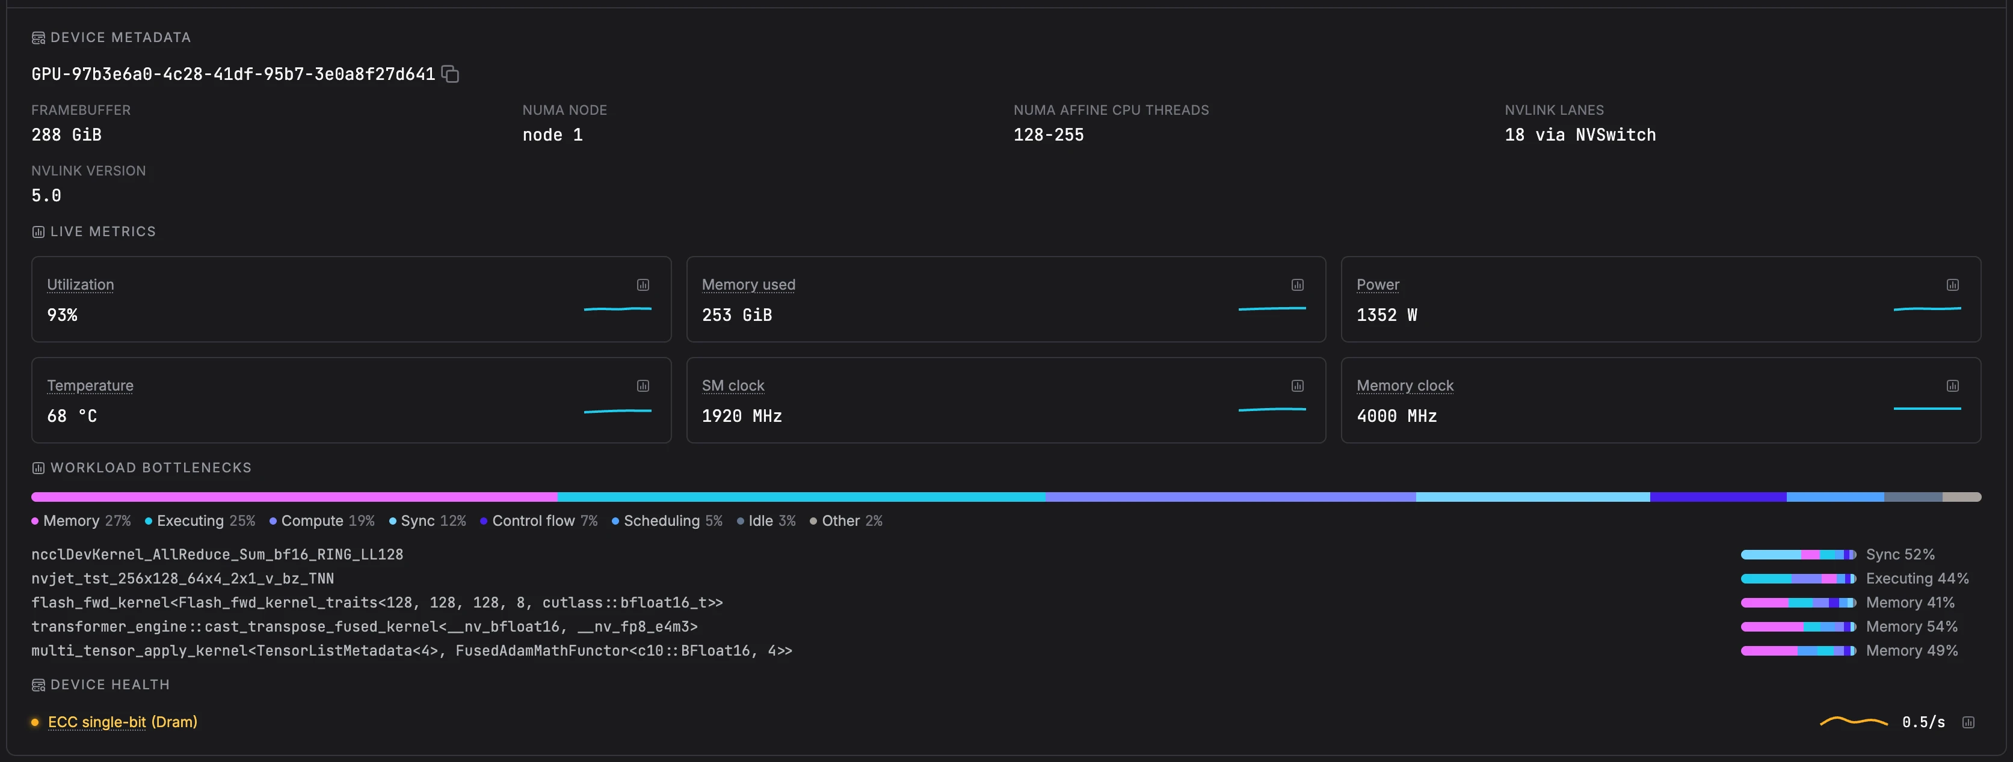The image size is (2013, 762).
Task: Click the pink Memory segment of bottleneck bar
Action: coord(294,496)
